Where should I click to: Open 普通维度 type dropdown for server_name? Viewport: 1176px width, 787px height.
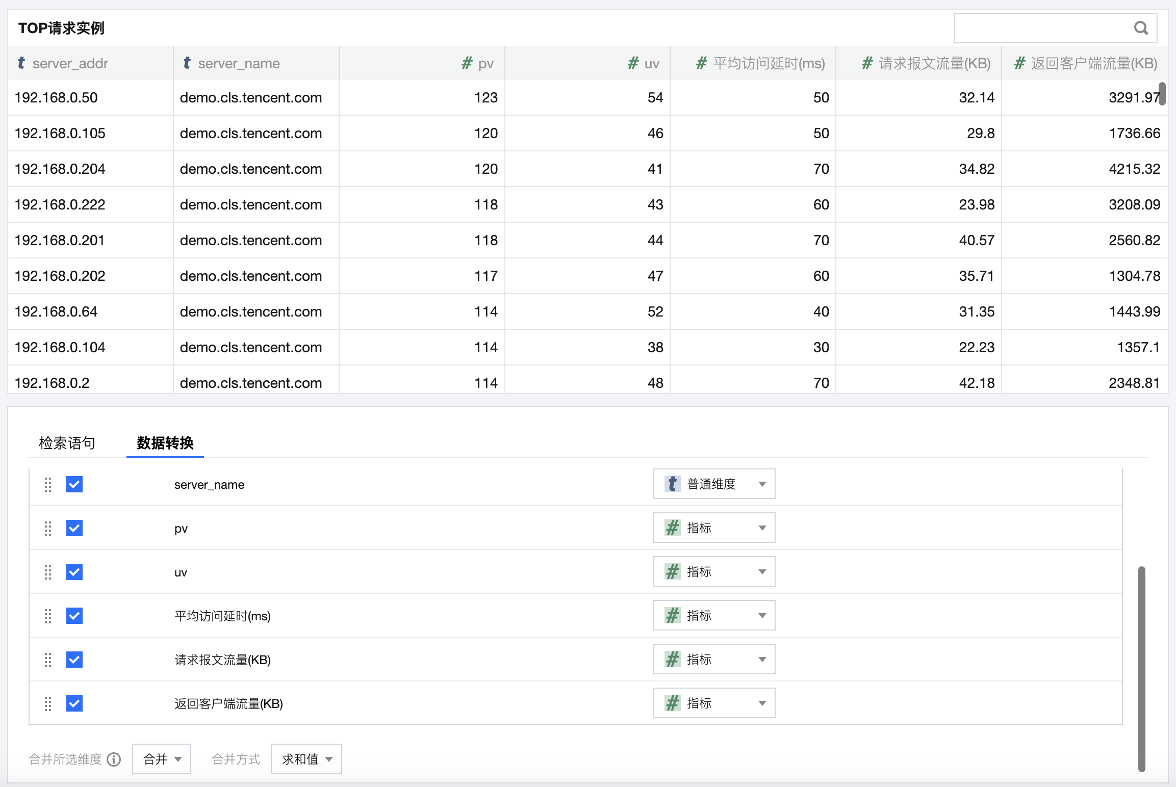click(x=714, y=484)
